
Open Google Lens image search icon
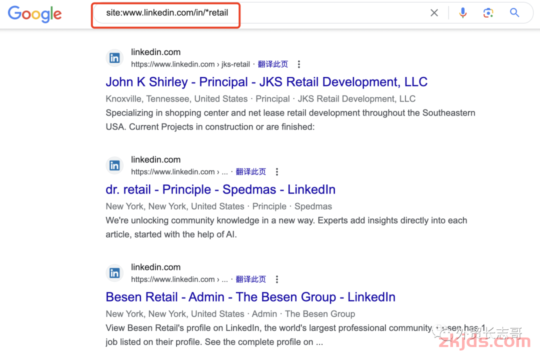click(x=488, y=13)
